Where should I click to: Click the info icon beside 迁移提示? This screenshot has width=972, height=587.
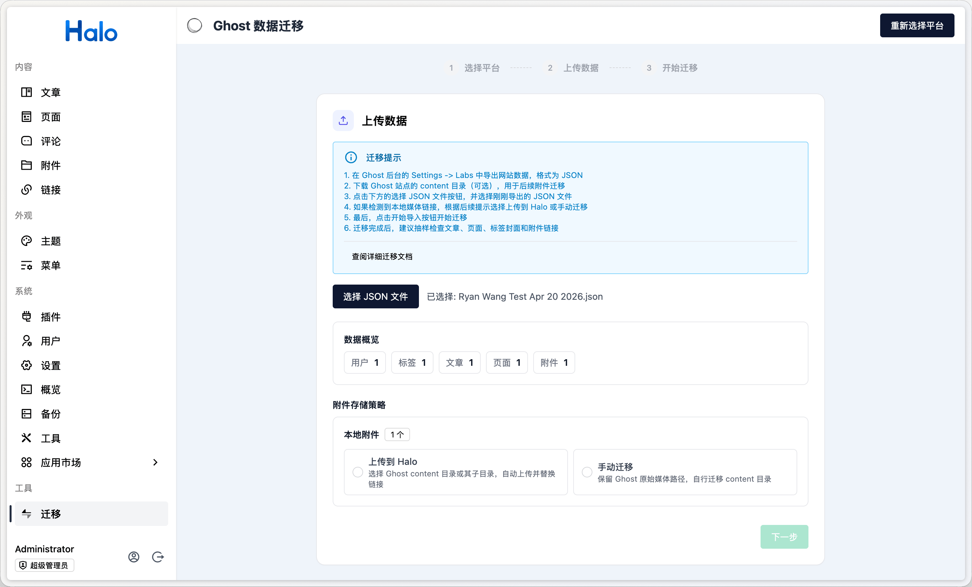tap(351, 158)
